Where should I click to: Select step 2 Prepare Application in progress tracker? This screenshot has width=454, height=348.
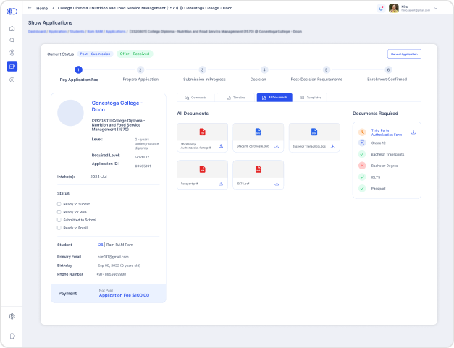click(x=140, y=69)
